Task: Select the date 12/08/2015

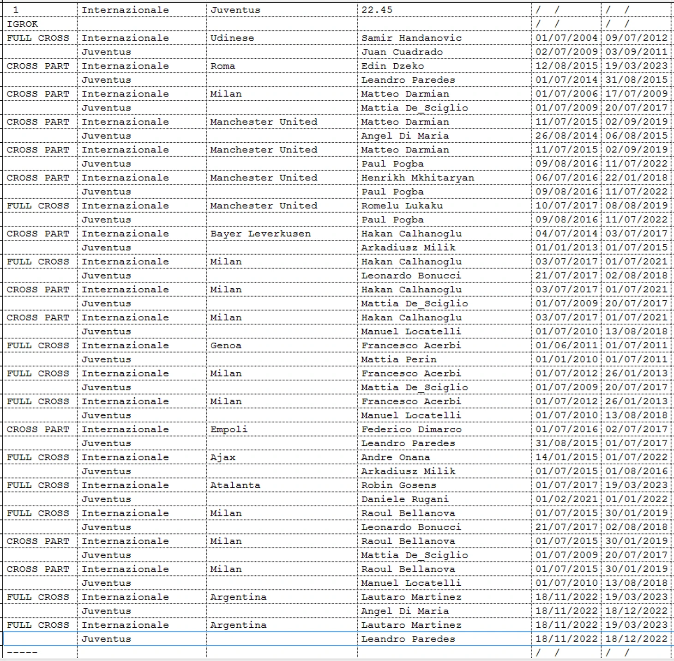Action: point(566,66)
